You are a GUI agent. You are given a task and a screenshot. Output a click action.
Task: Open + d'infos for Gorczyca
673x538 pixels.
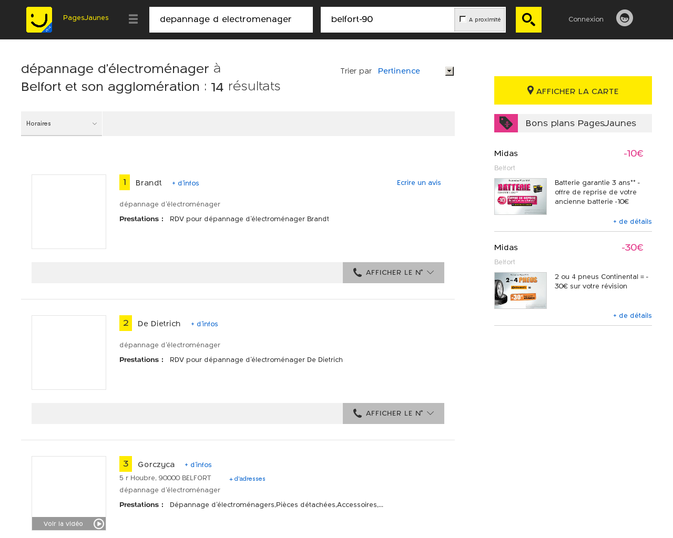click(198, 465)
